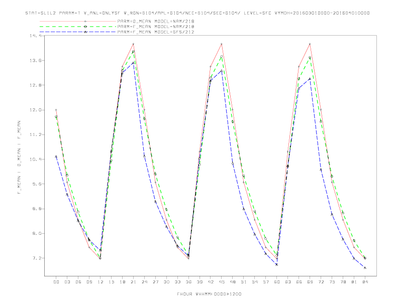Select legend text PARM=F_MEAN MODEL=NAM/218

pos(156,27)
